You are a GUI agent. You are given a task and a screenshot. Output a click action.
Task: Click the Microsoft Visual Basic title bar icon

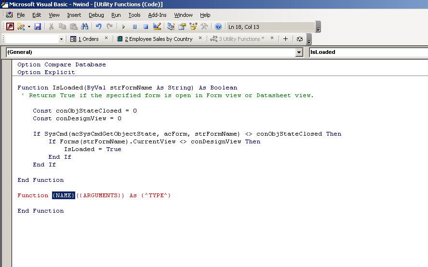pyautogui.click(x=5, y=4)
